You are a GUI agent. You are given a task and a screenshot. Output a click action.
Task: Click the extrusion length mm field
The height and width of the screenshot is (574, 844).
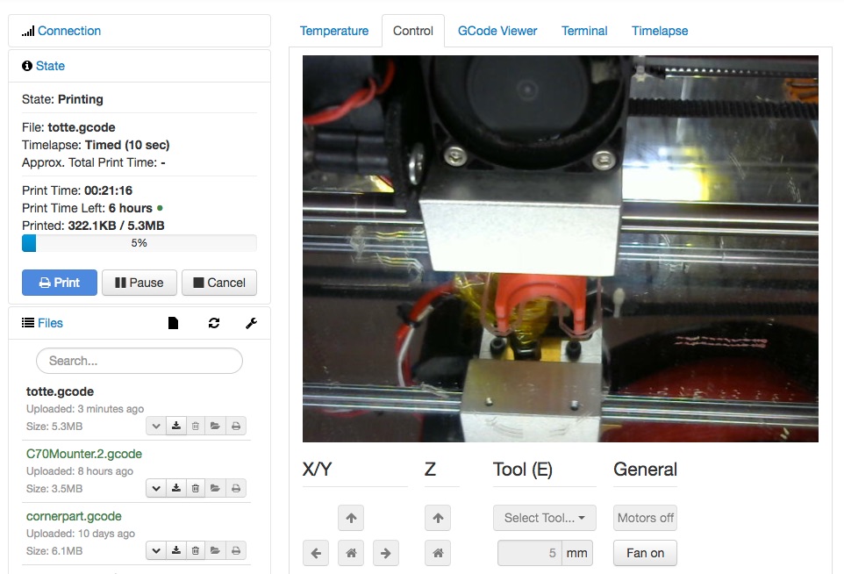[530, 553]
